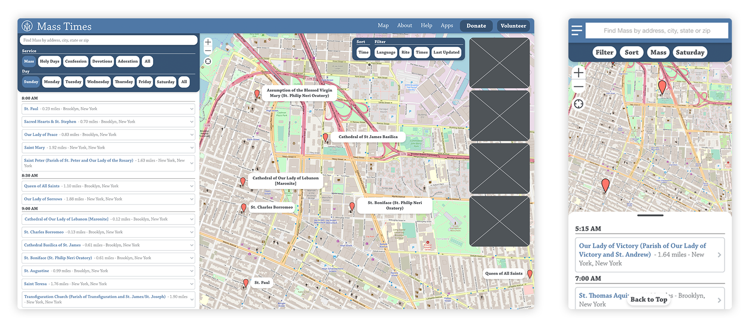Open the Rite filter
The height and width of the screenshot is (327, 749).
(x=406, y=52)
